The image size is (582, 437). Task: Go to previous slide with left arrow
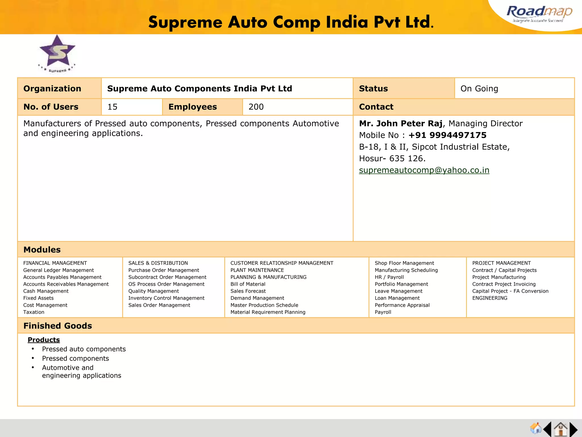pyautogui.click(x=547, y=429)
